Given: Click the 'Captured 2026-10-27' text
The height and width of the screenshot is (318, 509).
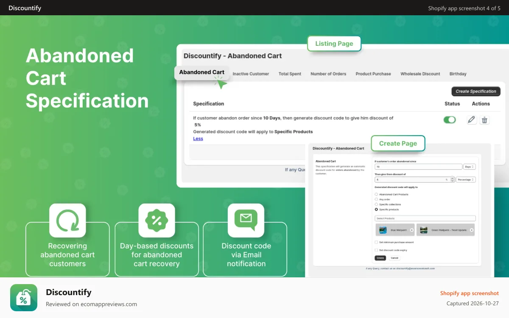Looking at the screenshot, I should coord(473,304).
